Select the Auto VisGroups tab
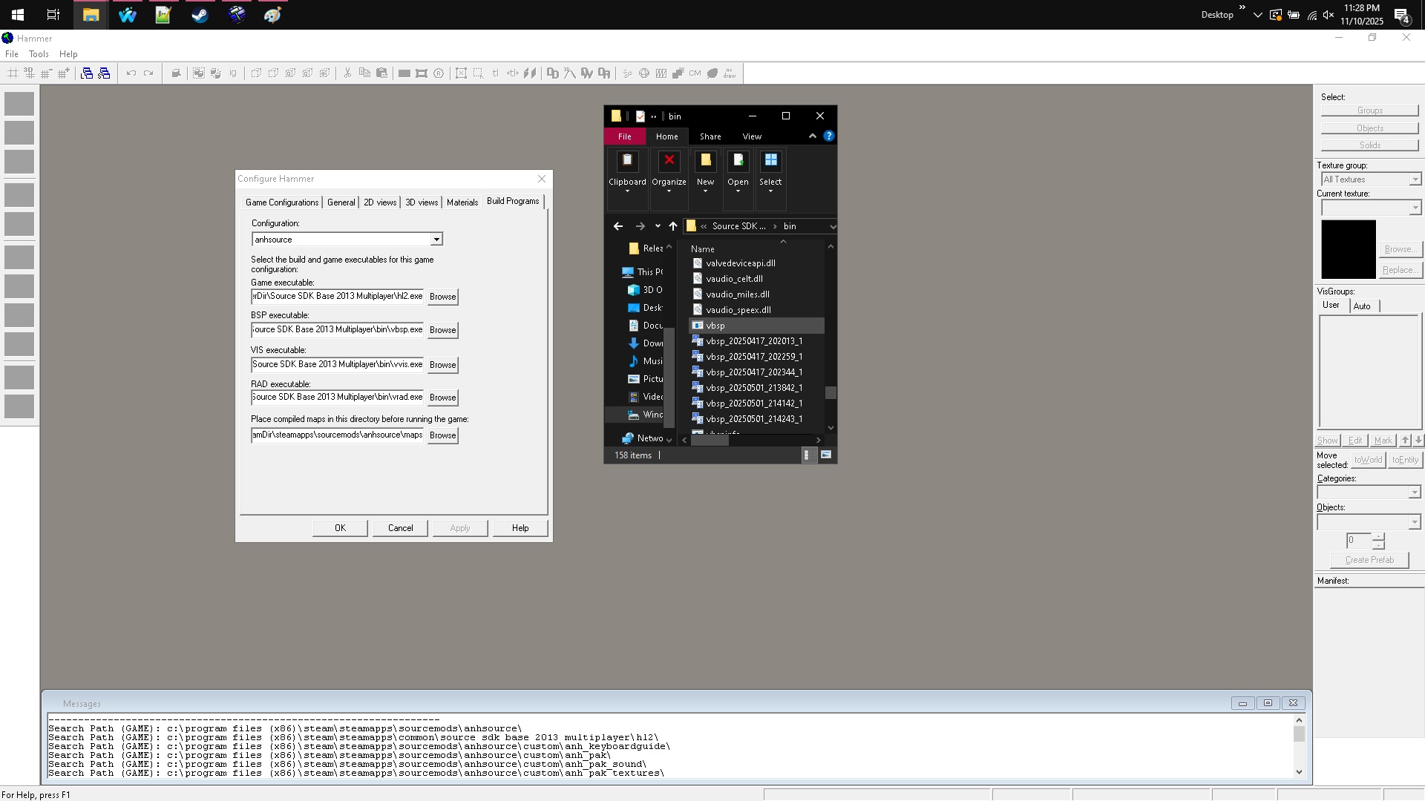 pos(1362,306)
